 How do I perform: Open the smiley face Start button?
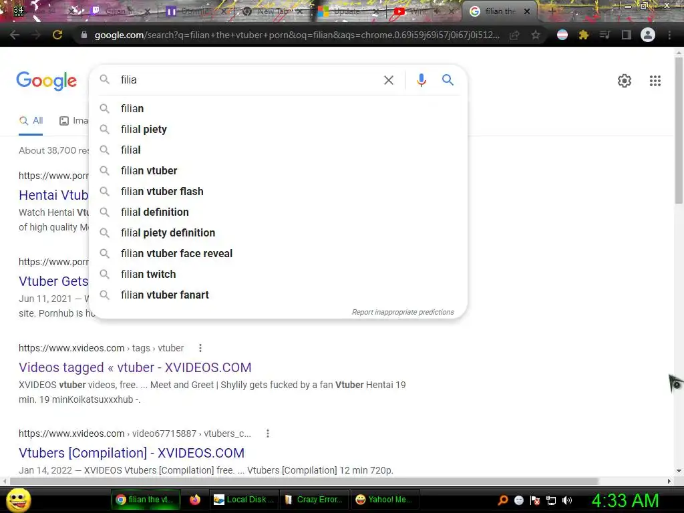pyautogui.click(x=18, y=500)
